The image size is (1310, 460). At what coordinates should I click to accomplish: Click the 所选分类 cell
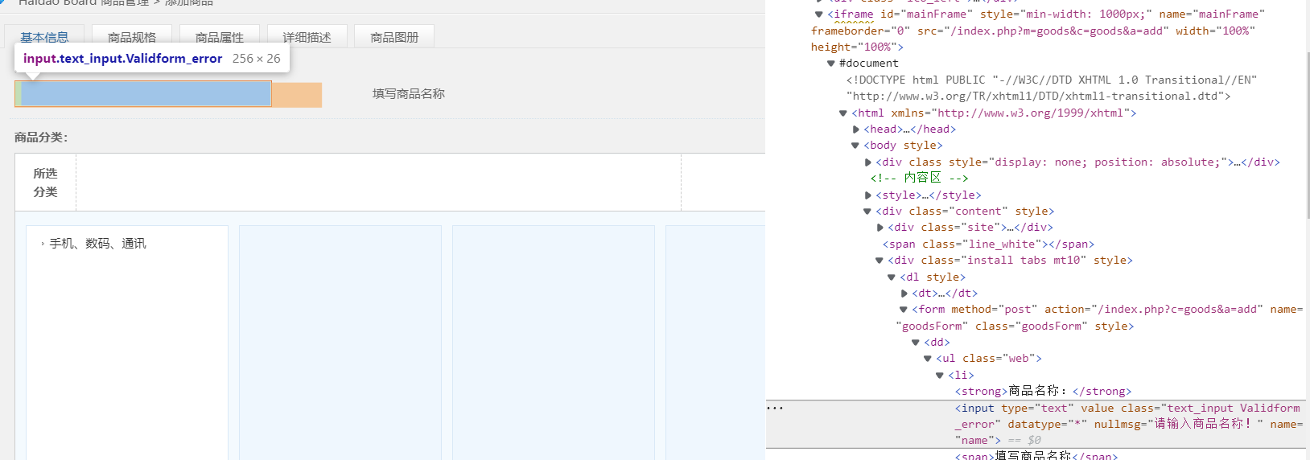tap(45, 183)
